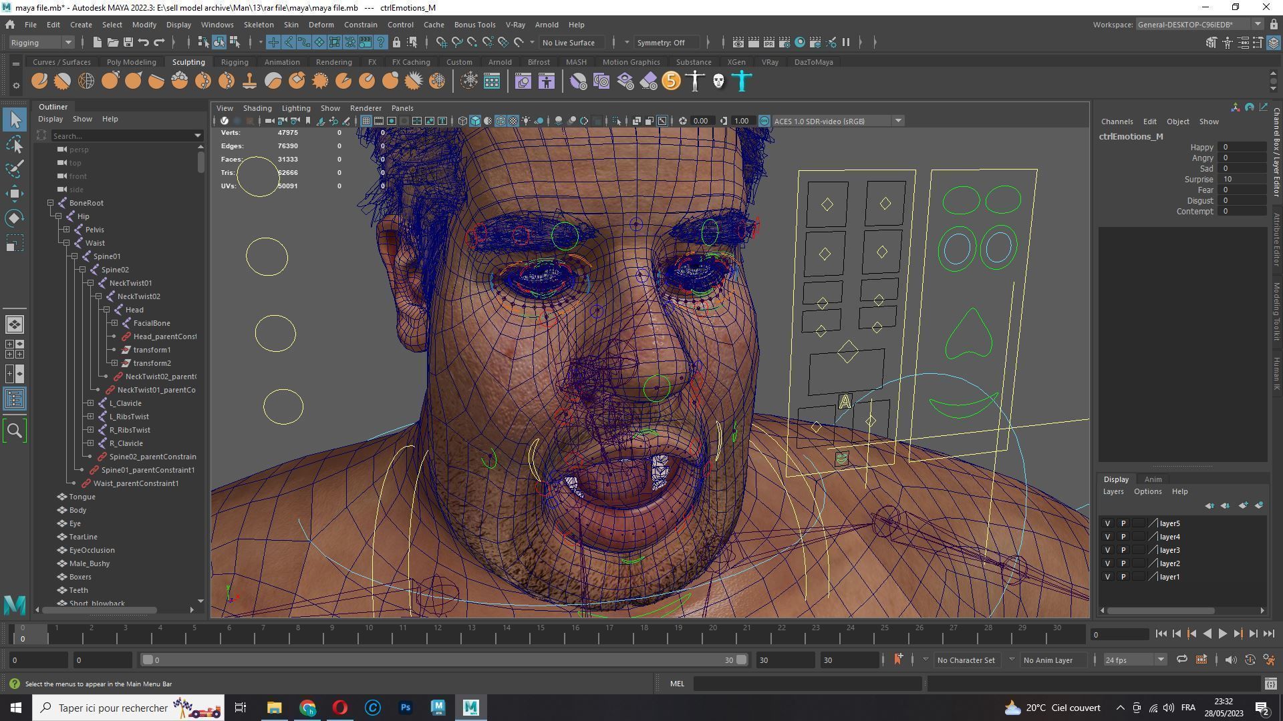Open the Deform menu
Viewport: 1283px width, 721px height.
321,25
